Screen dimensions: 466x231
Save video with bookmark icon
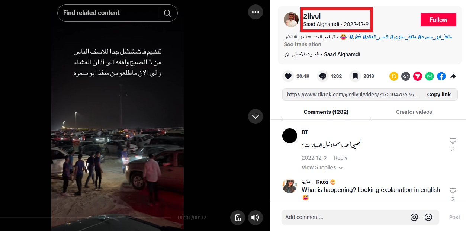355,76
